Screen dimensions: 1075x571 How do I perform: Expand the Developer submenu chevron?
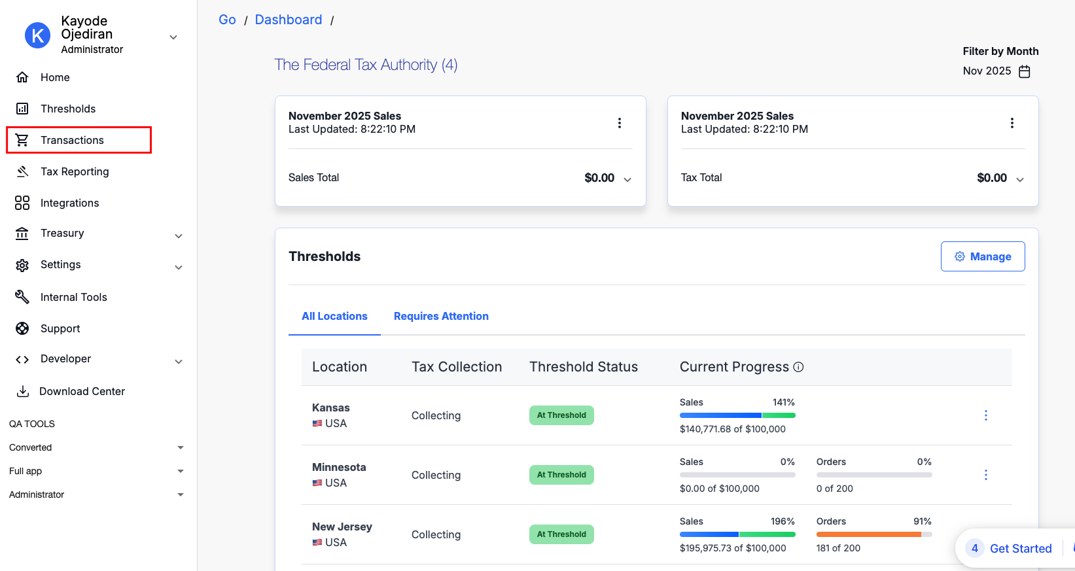[179, 362]
